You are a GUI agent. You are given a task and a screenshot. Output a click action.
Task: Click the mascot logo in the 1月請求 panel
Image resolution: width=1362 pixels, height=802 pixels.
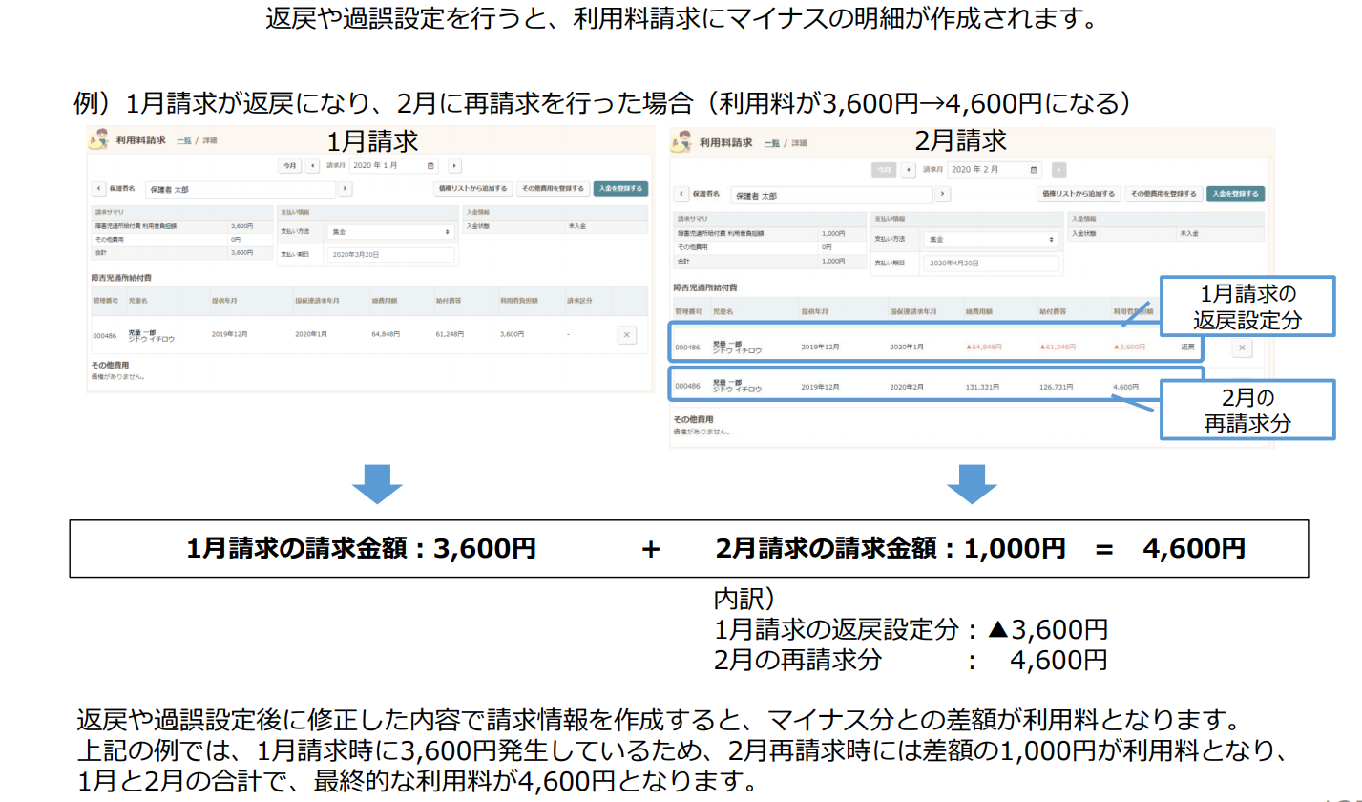point(97,139)
